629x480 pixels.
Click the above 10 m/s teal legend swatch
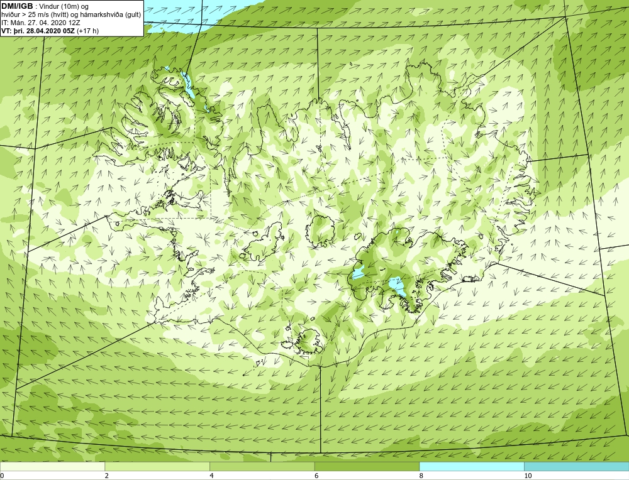tap(576, 466)
